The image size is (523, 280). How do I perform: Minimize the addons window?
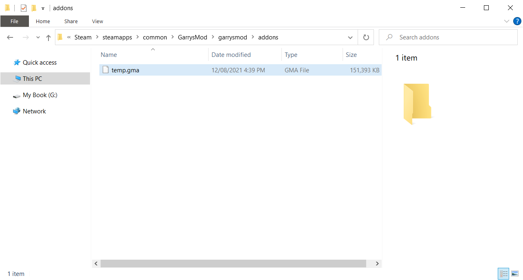click(x=462, y=8)
